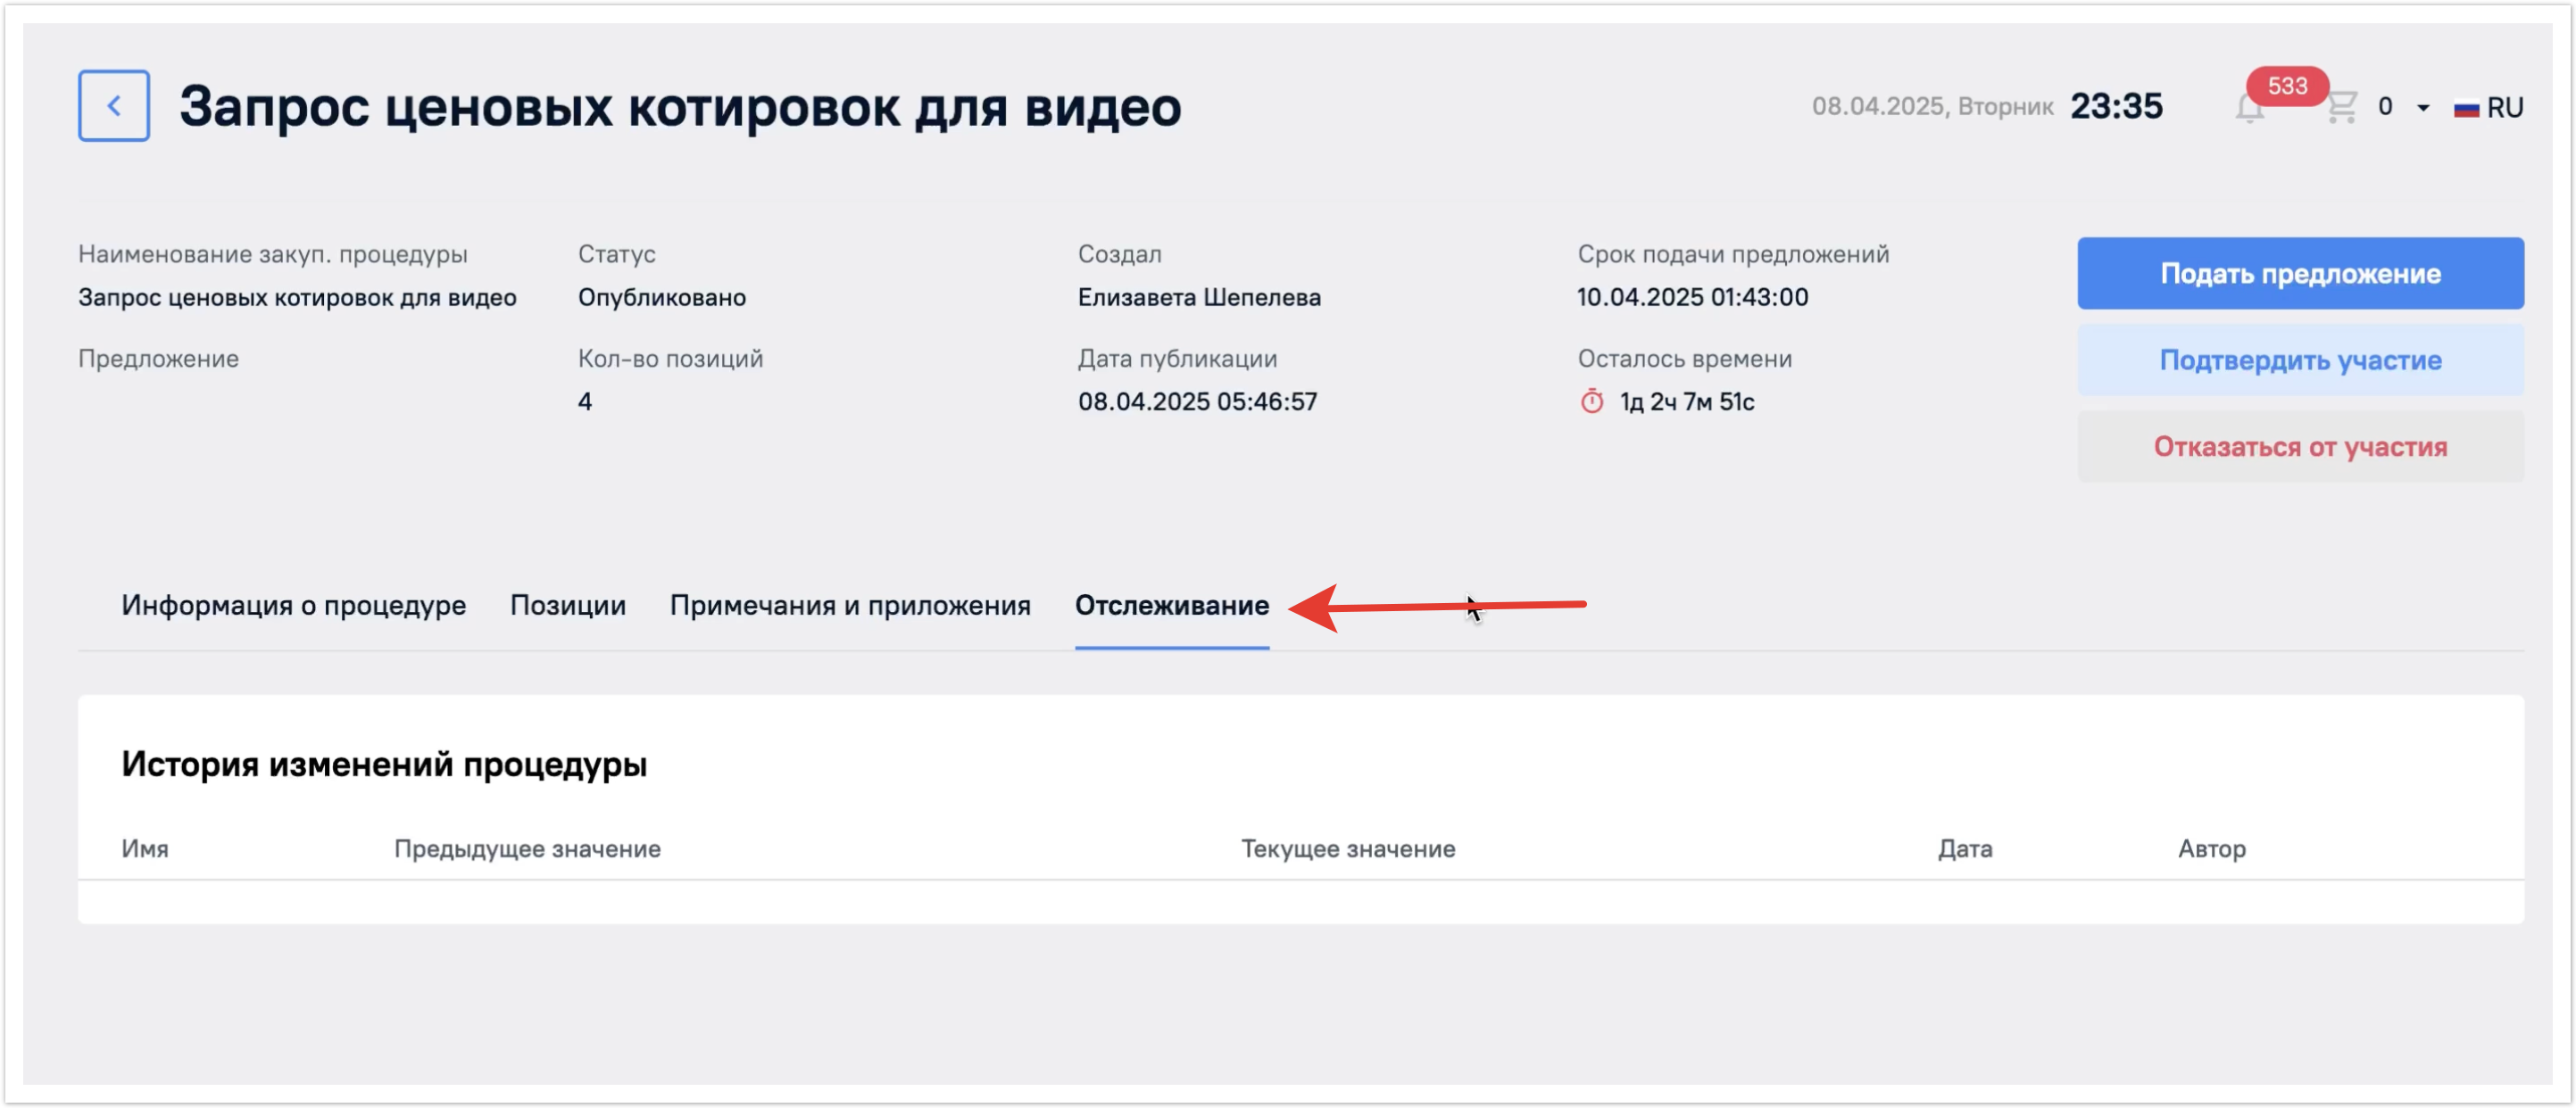Click Отказаться от участия button

(x=2299, y=447)
